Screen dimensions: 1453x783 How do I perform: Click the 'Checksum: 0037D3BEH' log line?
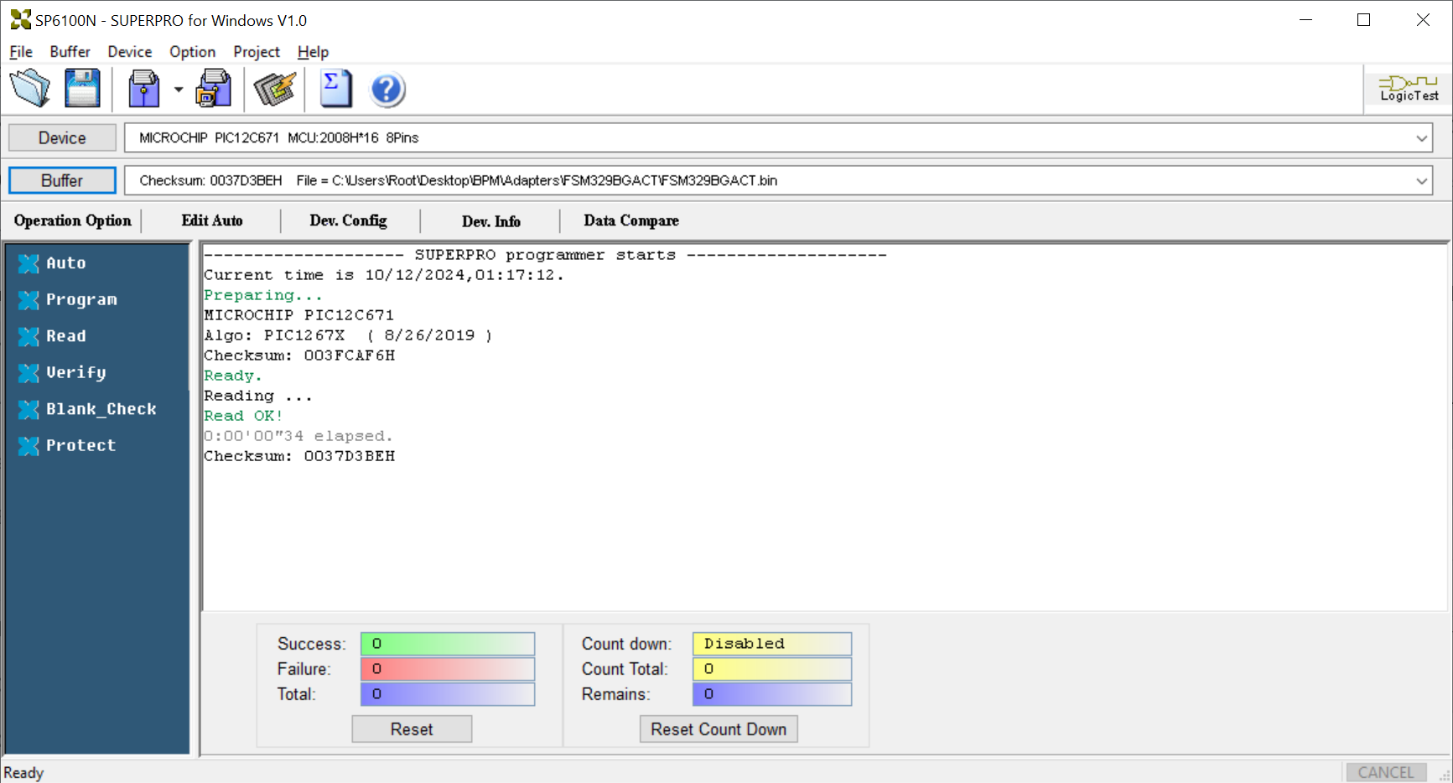[299, 456]
